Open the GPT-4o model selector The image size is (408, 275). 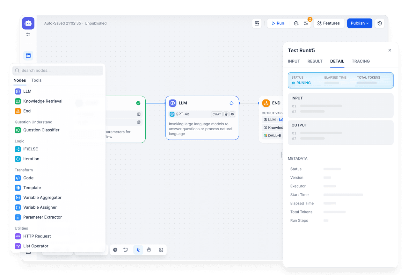click(x=202, y=114)
